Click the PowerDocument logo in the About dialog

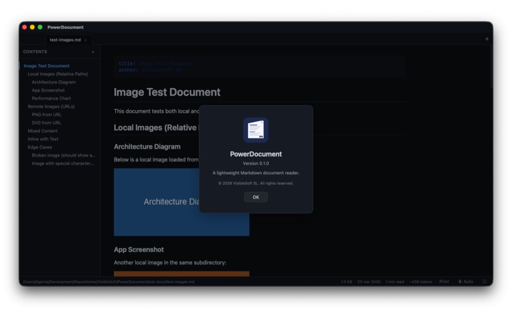pos(255,129)
